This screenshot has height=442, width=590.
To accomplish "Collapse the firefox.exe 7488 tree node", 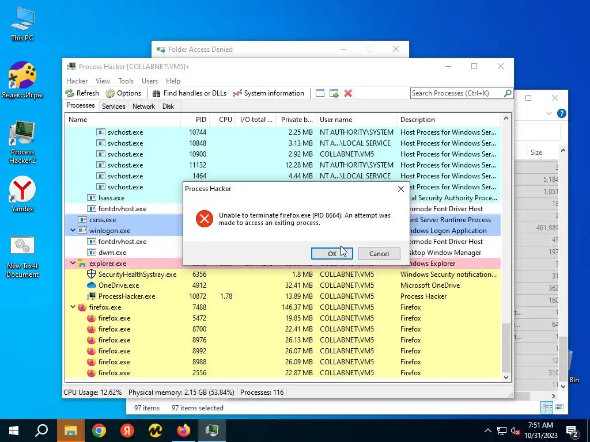I will 73,307.
